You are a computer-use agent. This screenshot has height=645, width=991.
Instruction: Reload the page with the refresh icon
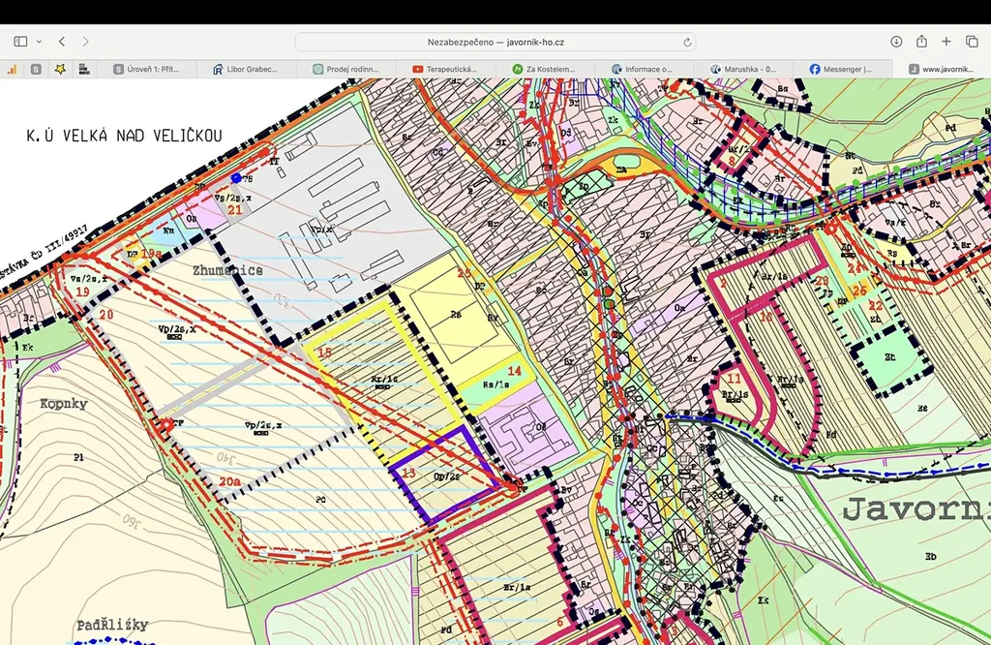687,42
